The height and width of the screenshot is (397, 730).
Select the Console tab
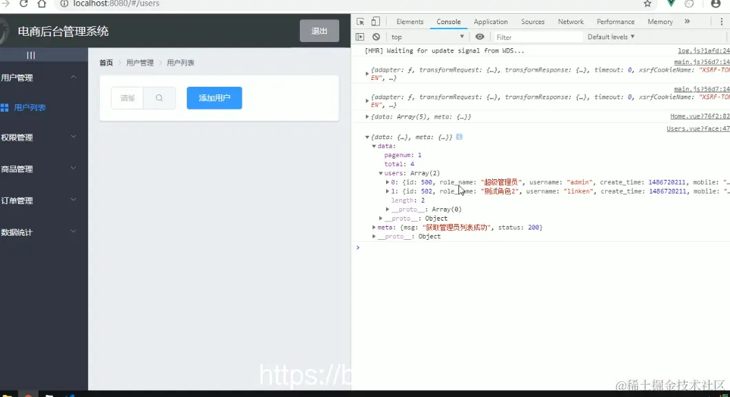[448, 22]
